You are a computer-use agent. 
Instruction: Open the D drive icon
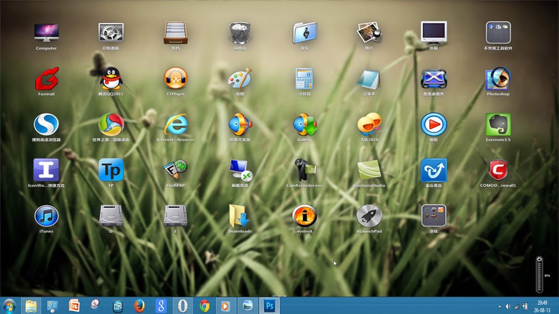tap(111, 216)
